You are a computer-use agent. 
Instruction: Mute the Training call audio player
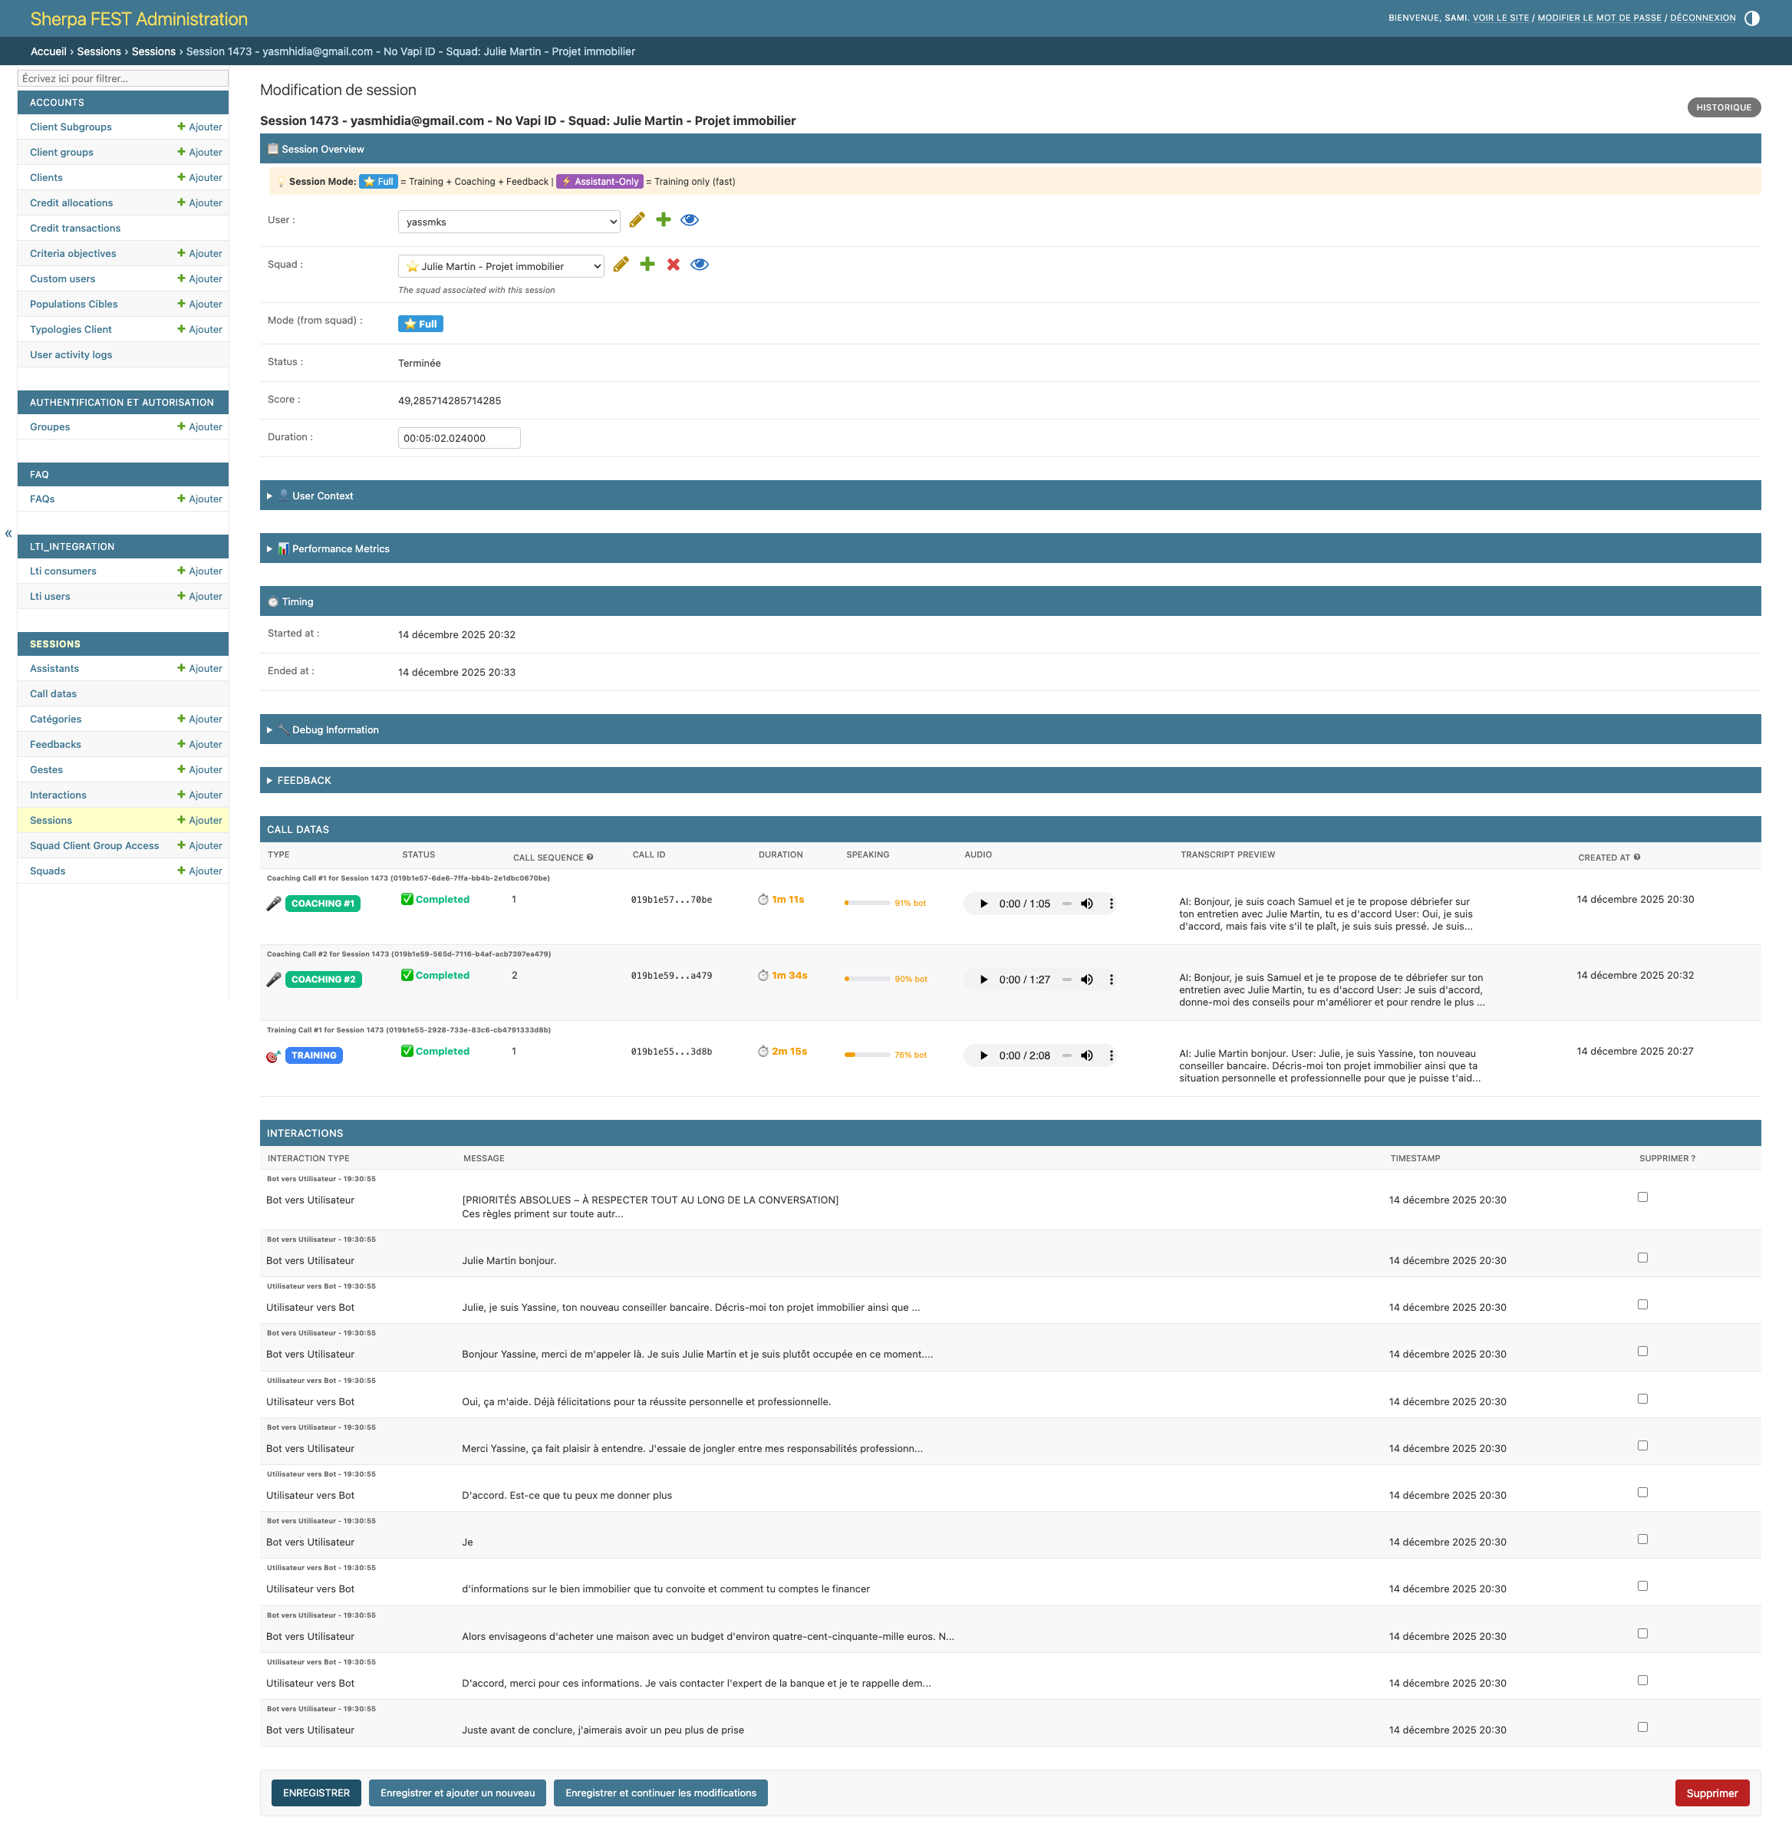tap(1087, 1055)
